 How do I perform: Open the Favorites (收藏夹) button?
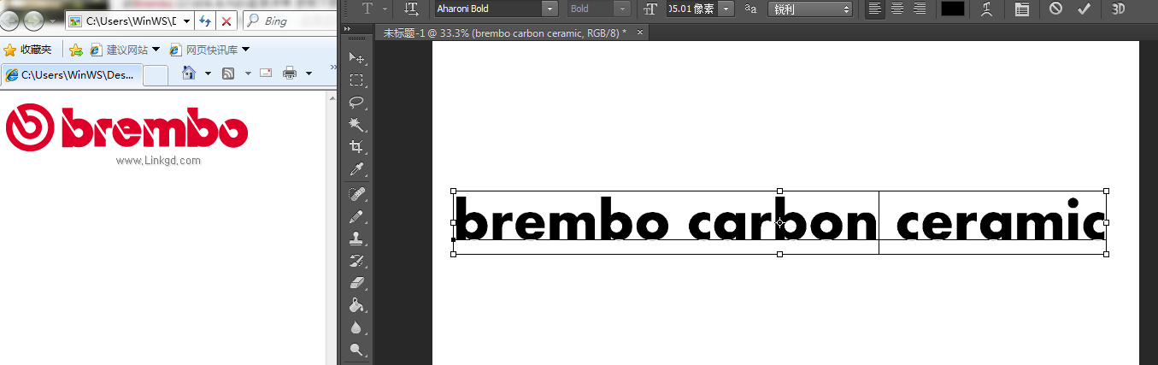[28, 50]
